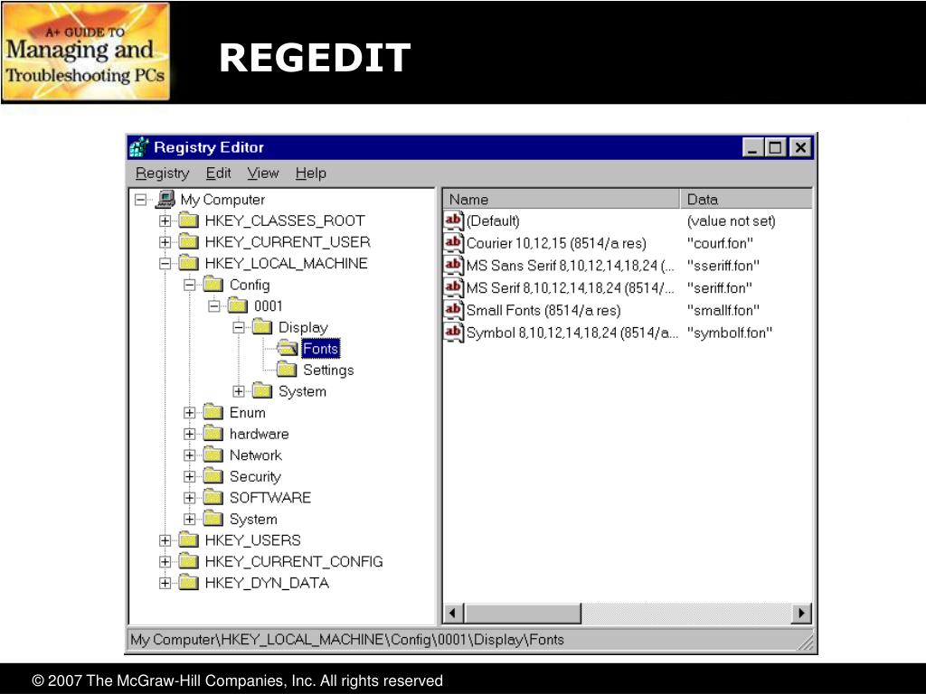Viewport: 926px width, 694px height.
Task: Select the Fonts key label
Action: pos(321,349)
